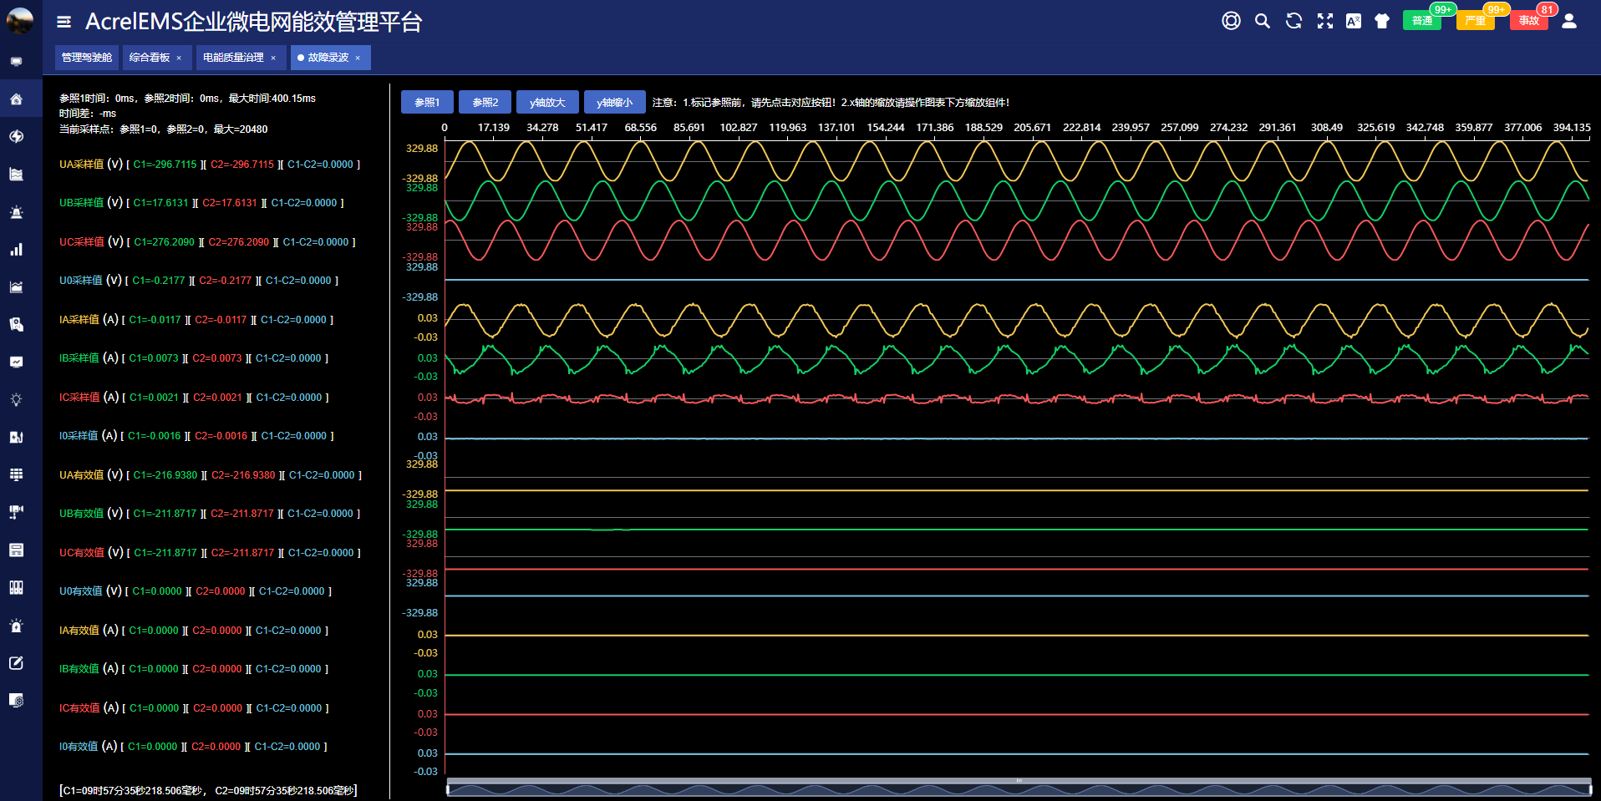Image resolution: width=1601 pixels, height=801 pixels.
Task: Switch to the 电能质量治理 tab
Action: click(x=233, y=58)
